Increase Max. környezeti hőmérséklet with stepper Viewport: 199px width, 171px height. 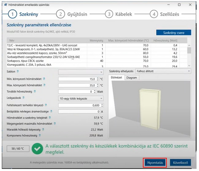point(97,84)
